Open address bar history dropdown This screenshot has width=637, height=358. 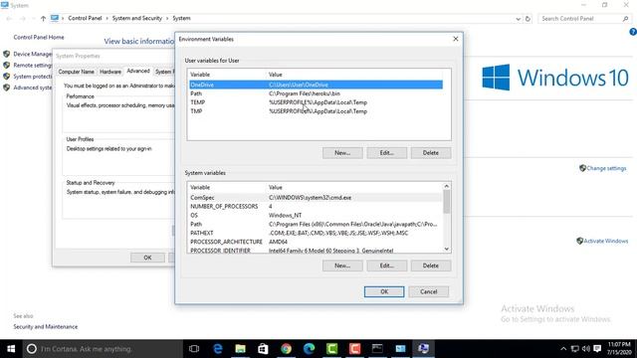coord(518,19)
